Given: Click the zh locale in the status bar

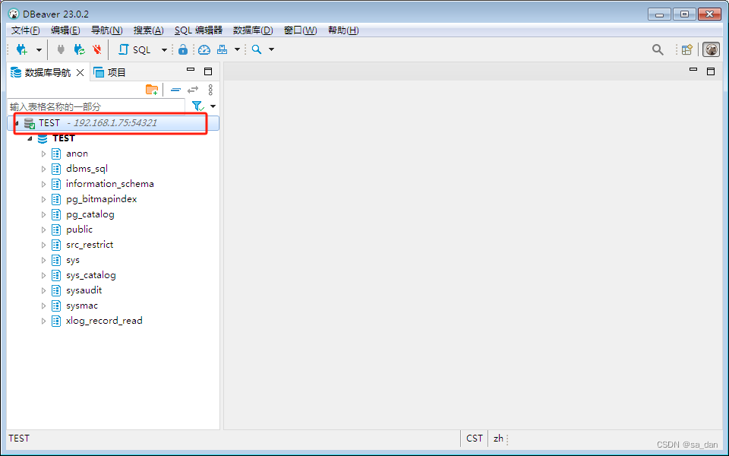Looking at the screenshot, I should 498,439.
